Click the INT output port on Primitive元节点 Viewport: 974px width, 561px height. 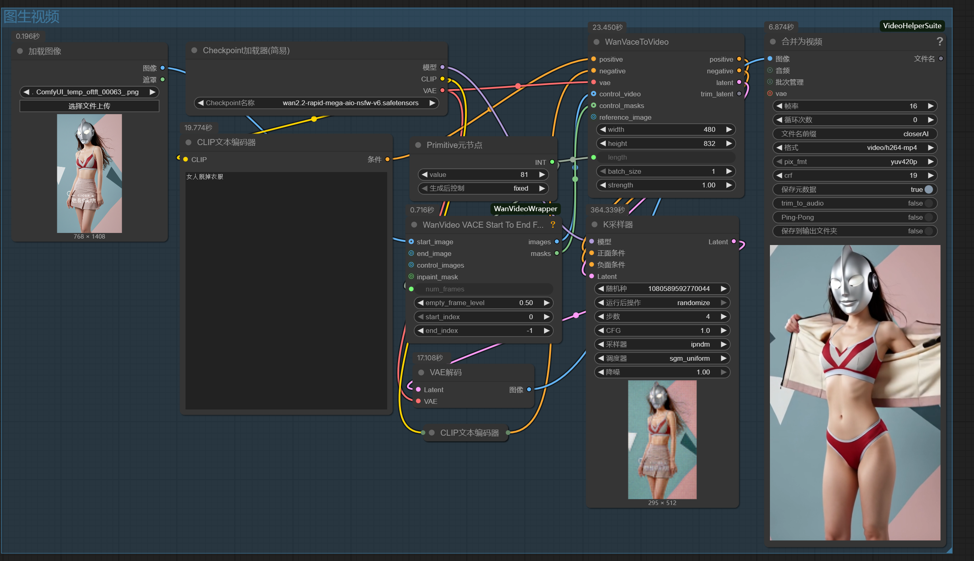[x=552, y=162]
